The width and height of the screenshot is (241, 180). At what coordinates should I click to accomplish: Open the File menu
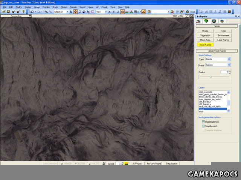coord(5,7)
